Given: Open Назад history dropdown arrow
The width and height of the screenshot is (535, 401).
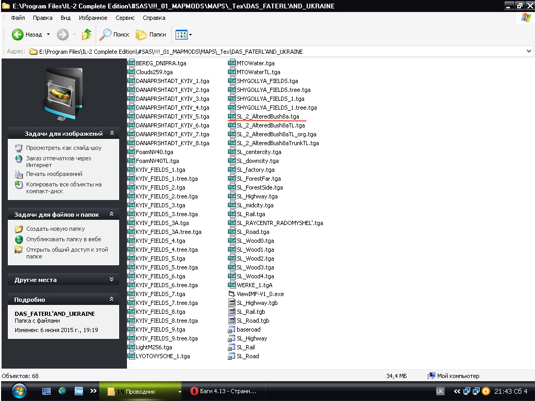Looking at the screenshot, I should (x=48, y=34).
